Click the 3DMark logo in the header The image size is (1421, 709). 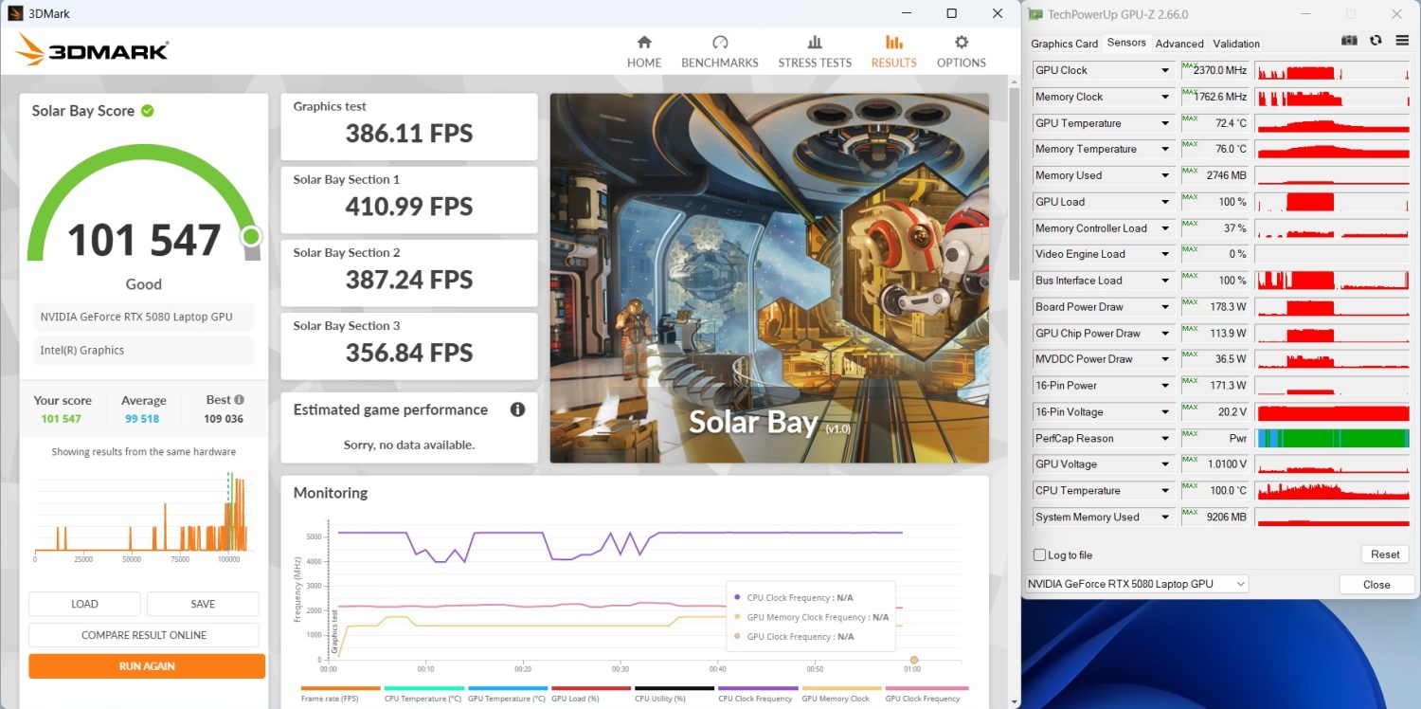click(92, 50)
